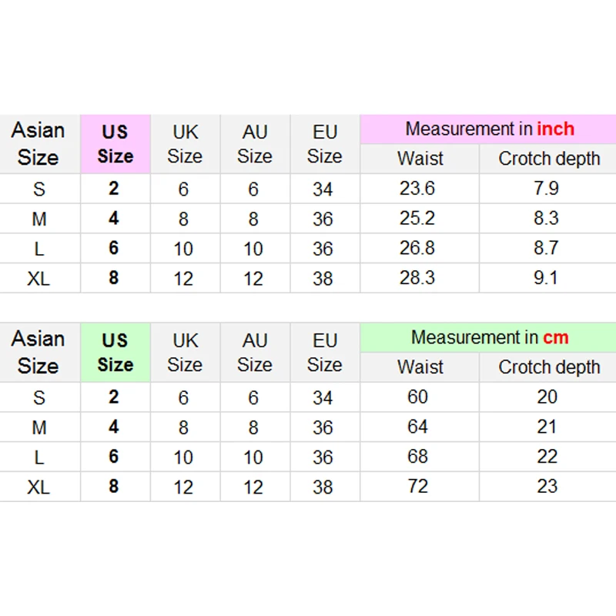Click the pink US Size header cell

pyautogui.click(x=115, y=144)
